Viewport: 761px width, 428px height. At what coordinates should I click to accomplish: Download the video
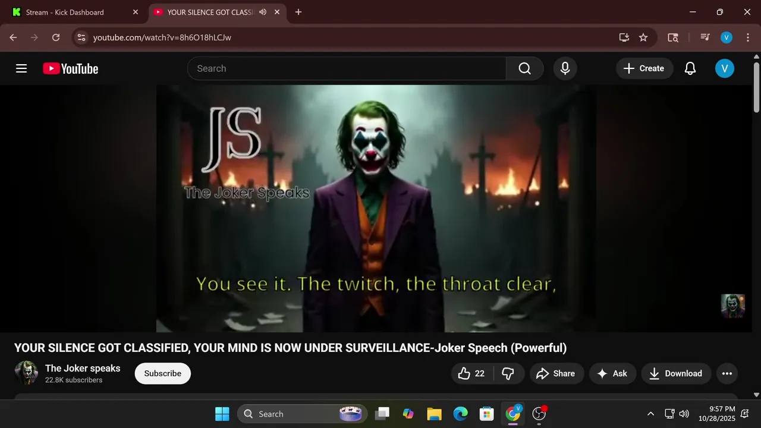click(x=676, y=373)
